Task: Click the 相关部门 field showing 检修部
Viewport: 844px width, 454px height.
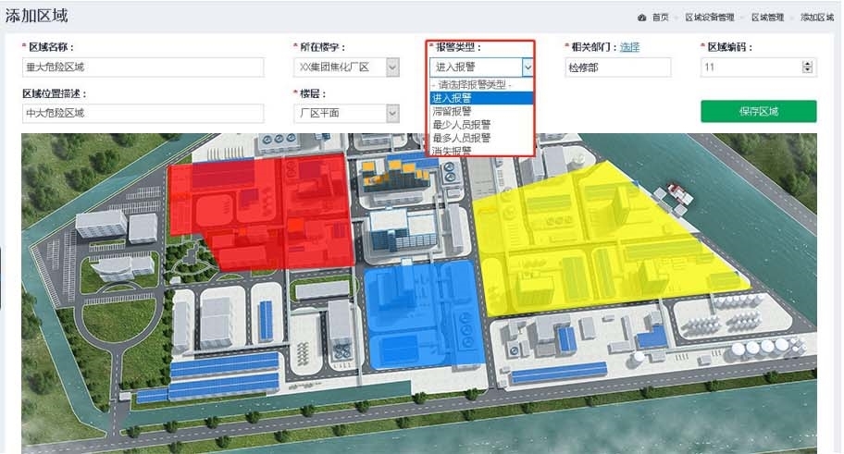Action: 617,67
